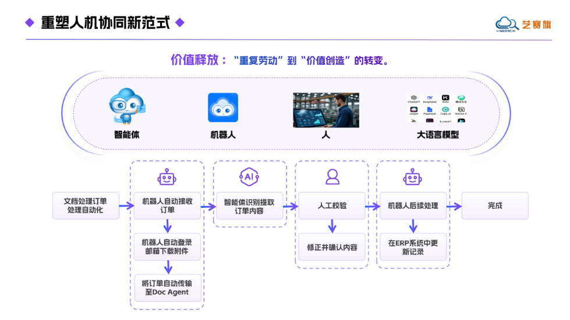
Task: Click the 人工校验 step box
Action: tap(332, 205)
